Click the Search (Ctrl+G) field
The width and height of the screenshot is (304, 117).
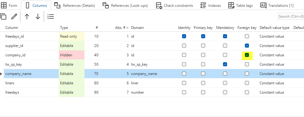click(291, 16)
